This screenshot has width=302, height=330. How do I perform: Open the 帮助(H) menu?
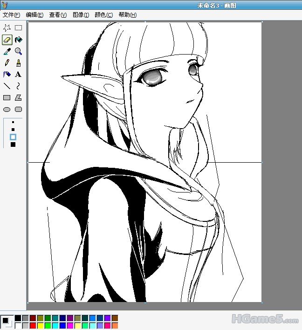127,15
